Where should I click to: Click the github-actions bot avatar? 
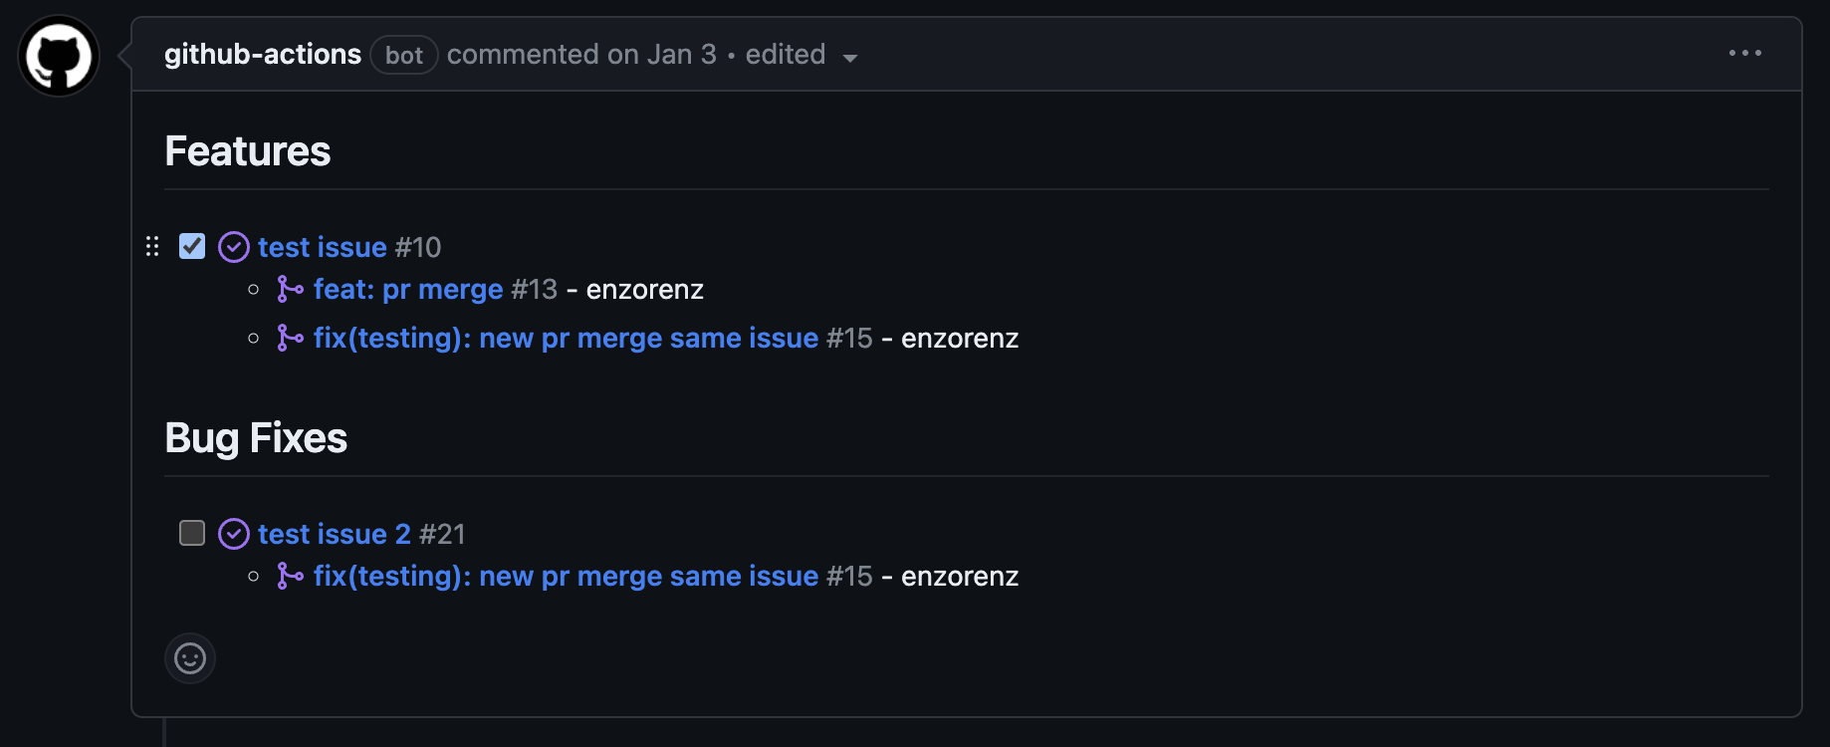point(58,56)
